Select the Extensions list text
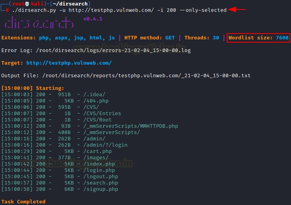 click(x=58, y=37)
